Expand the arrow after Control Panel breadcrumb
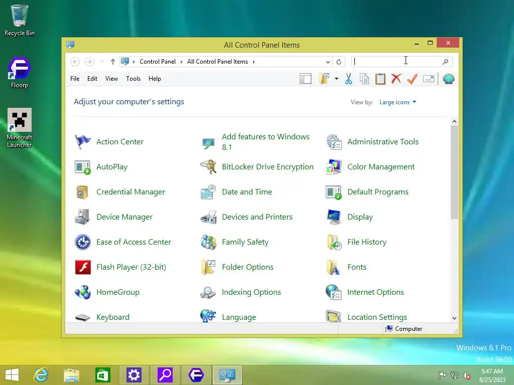The width and height of the screenshot is (514, 385). pos(181,62)
